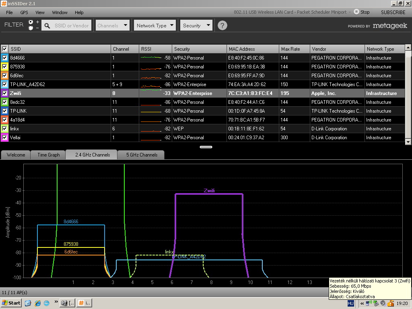Switch to the 5 GHz Channels tab
Screen dimensions: 412x309
(142, 155)
